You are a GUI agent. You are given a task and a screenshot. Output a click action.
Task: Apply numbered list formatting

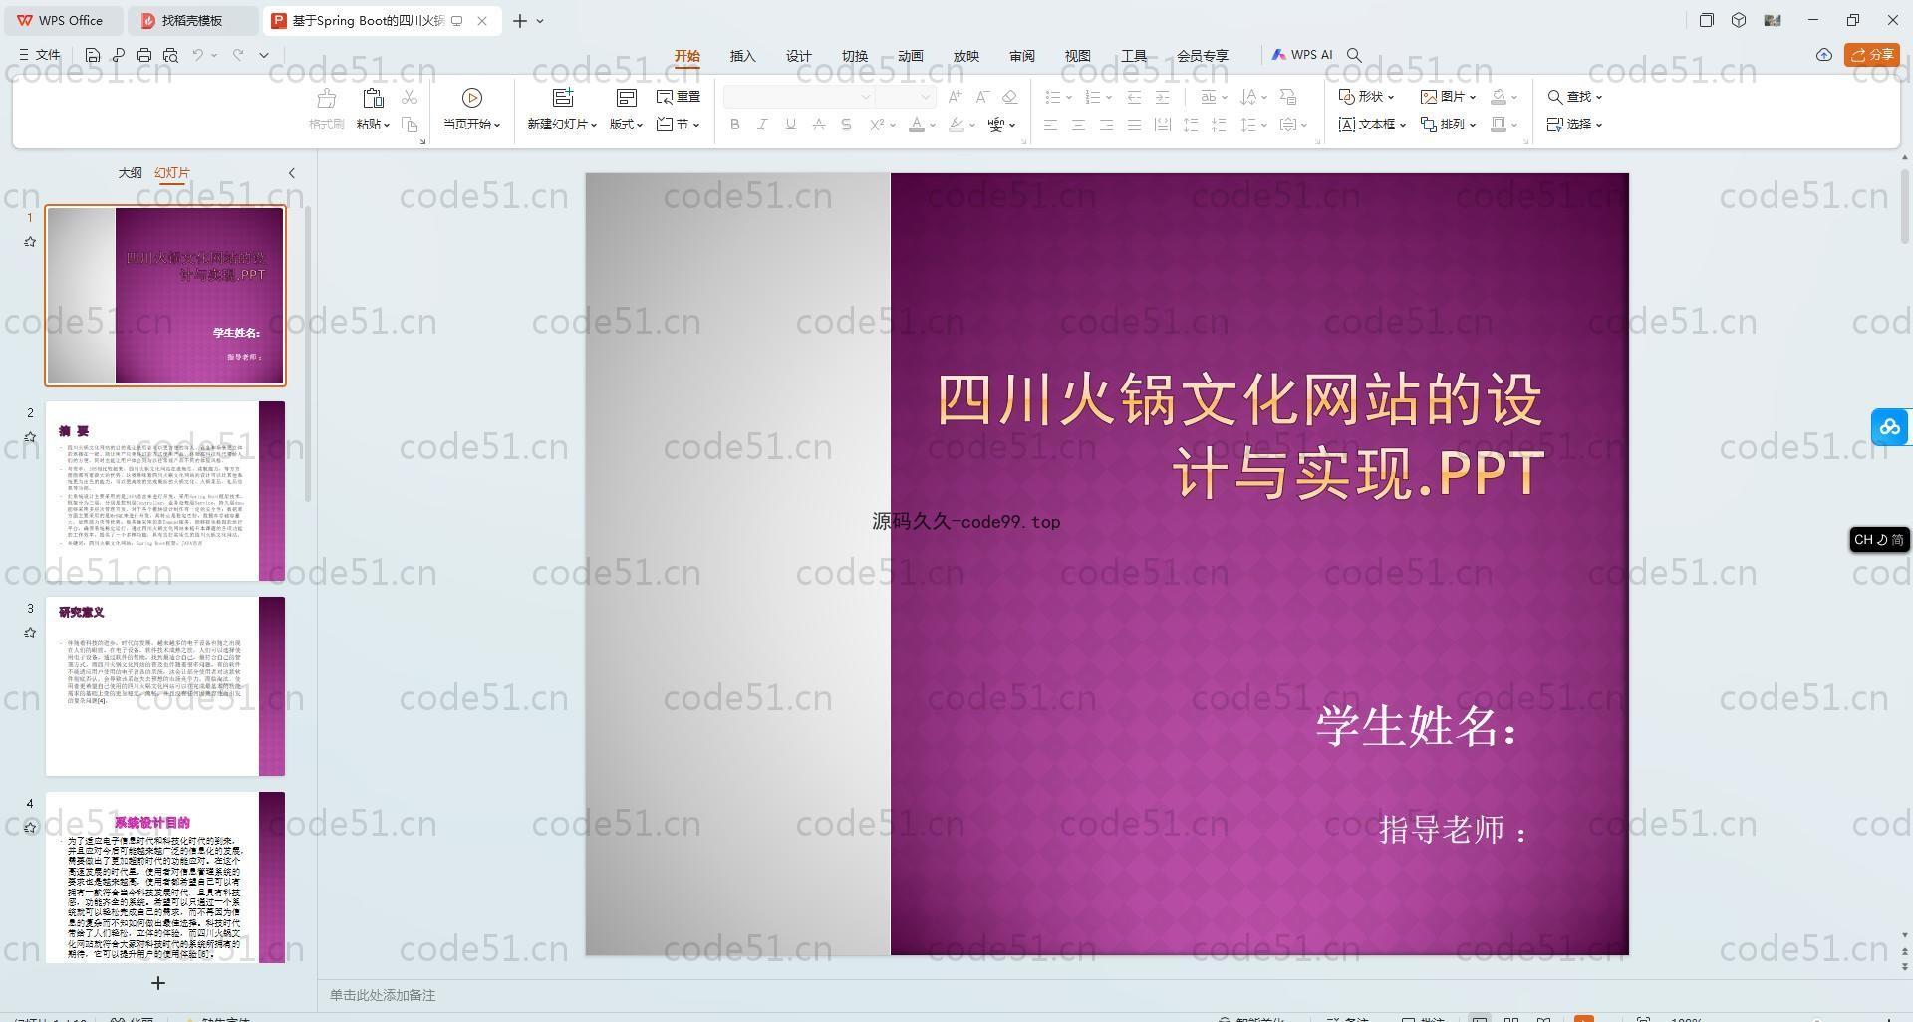[1092, 97]
